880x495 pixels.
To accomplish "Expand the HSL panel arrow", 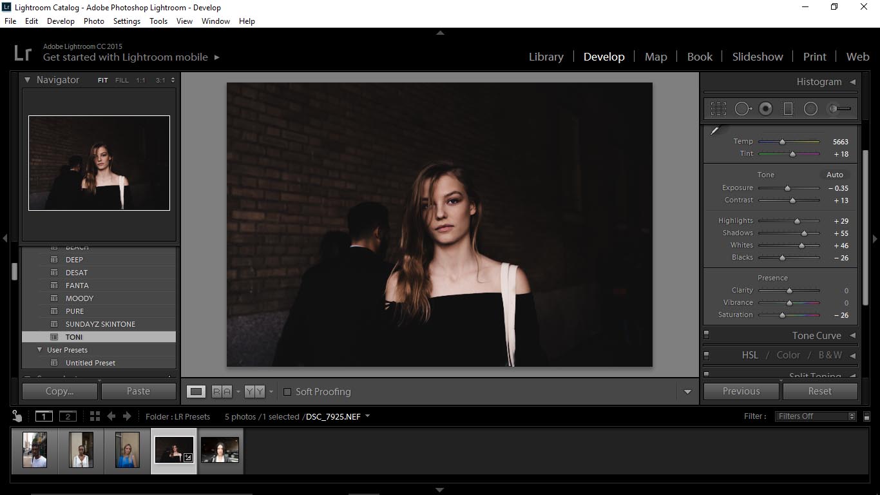I will point(852,355).
